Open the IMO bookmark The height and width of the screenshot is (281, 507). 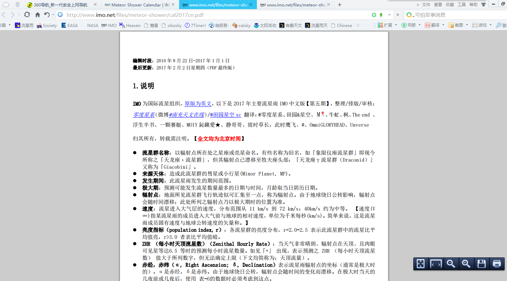(109, 25)
